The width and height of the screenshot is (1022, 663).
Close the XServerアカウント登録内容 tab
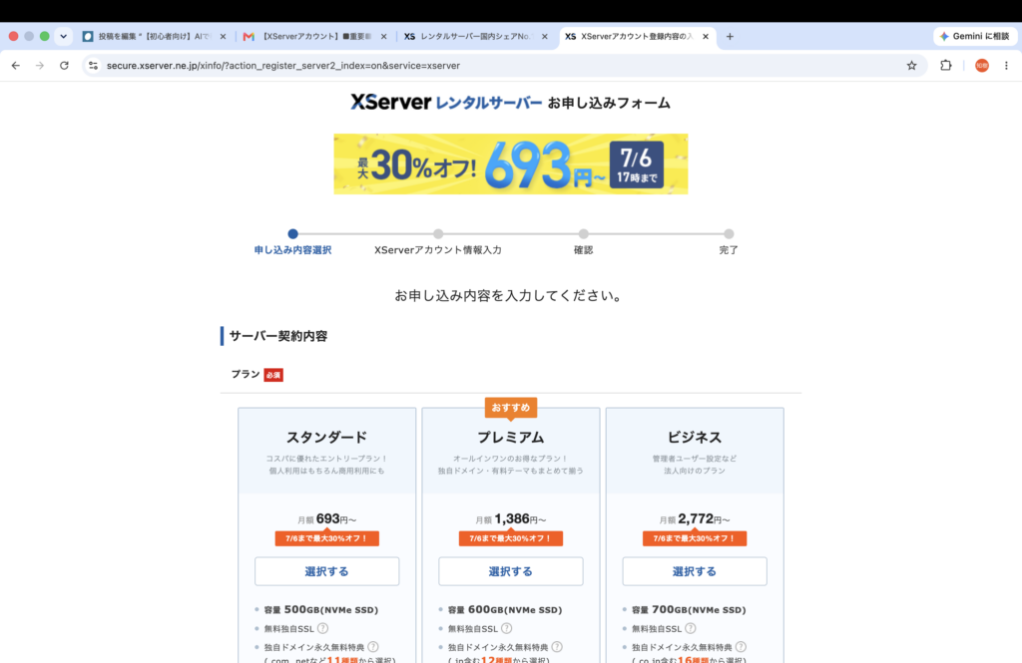click(x=706, y=37)
